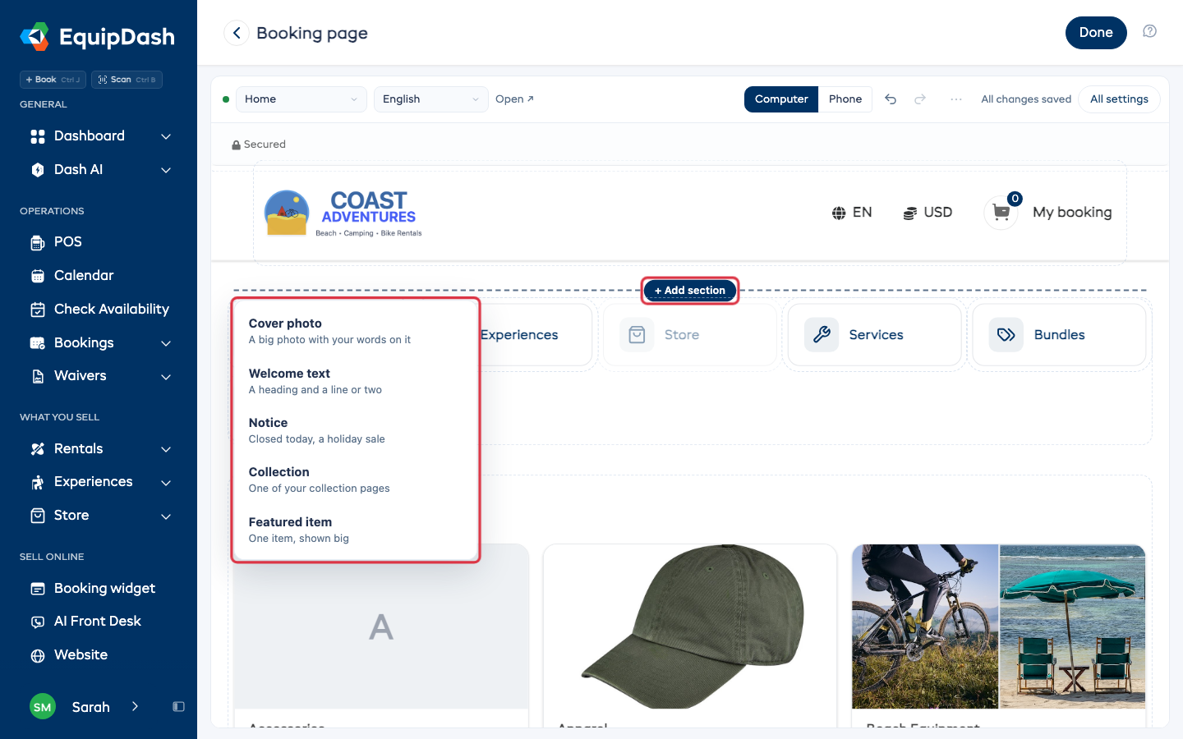
Task: Open the English language dropdown
Action: tap(431, 99)
